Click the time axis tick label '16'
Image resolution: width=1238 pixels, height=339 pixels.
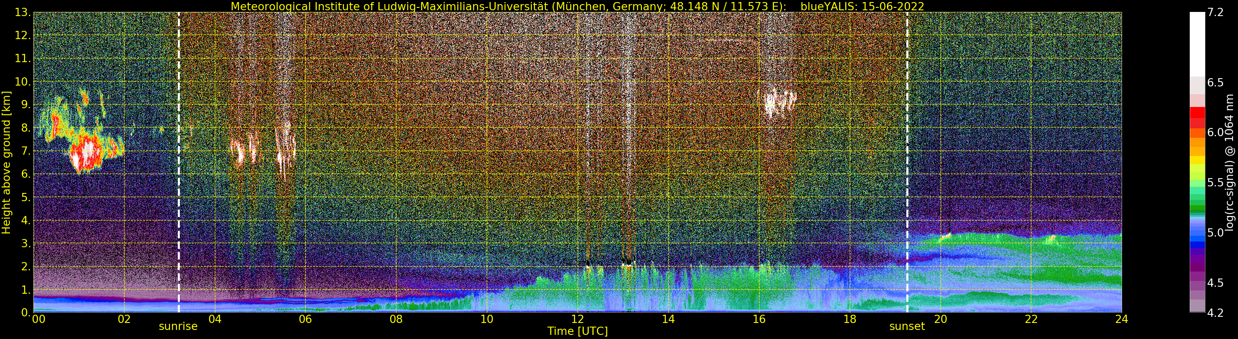pos(759,319)
